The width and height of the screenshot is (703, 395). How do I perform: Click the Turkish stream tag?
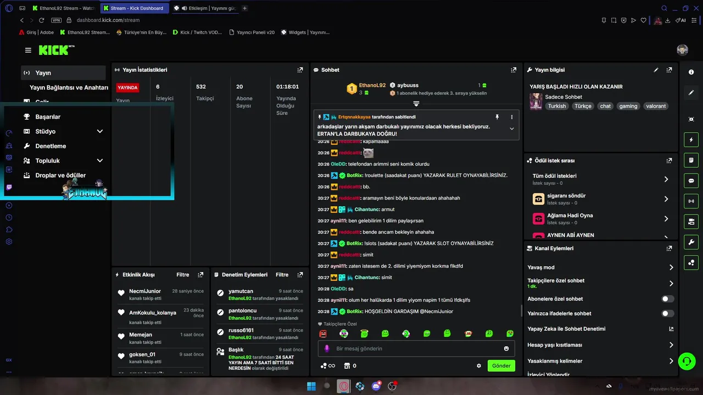pyautogui.click(x=556, y=106)
